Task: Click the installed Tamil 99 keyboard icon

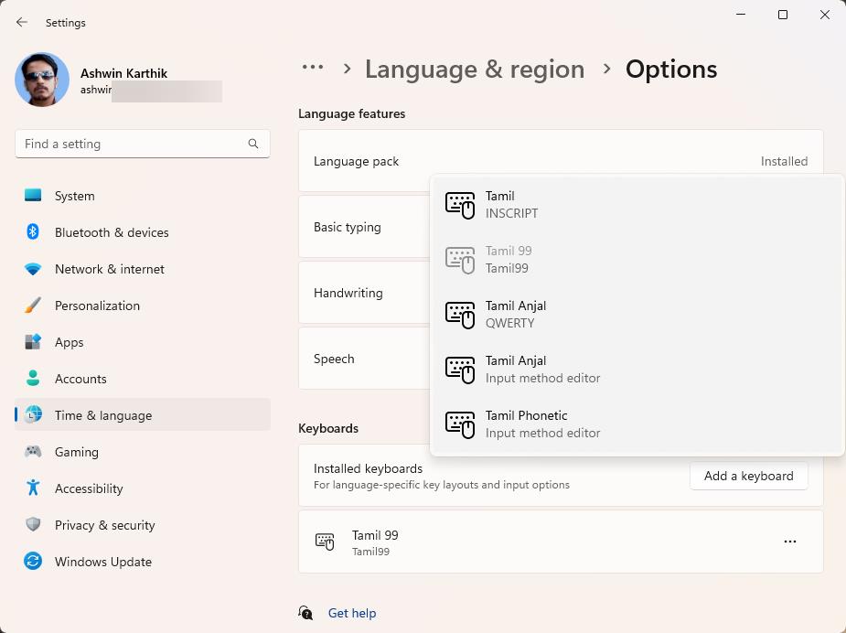Action: 325,542
